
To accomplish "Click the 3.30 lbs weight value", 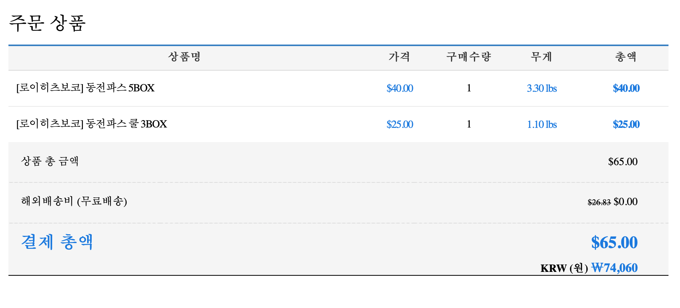I will [x=541, y=88].
